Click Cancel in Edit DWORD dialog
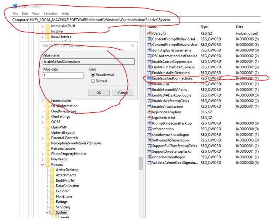The height and width of the screenshot is (221, 277). tap(123, 93)
